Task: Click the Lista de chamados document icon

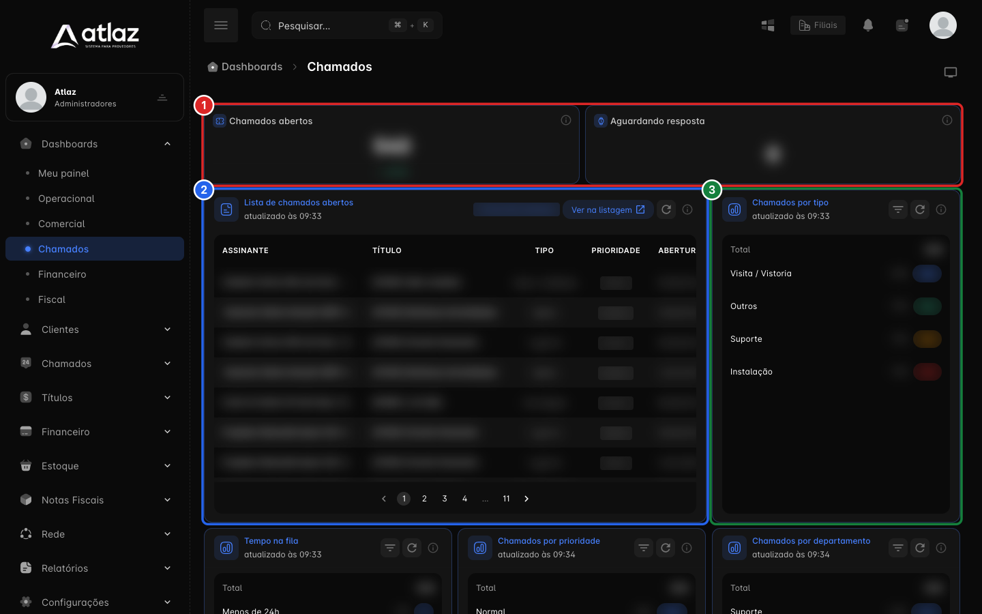Action: [x=226, y=209]
